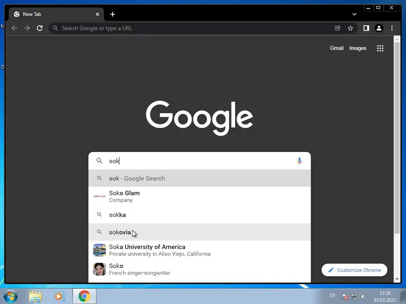Open the Images link
406x304 pixels.
358,48
